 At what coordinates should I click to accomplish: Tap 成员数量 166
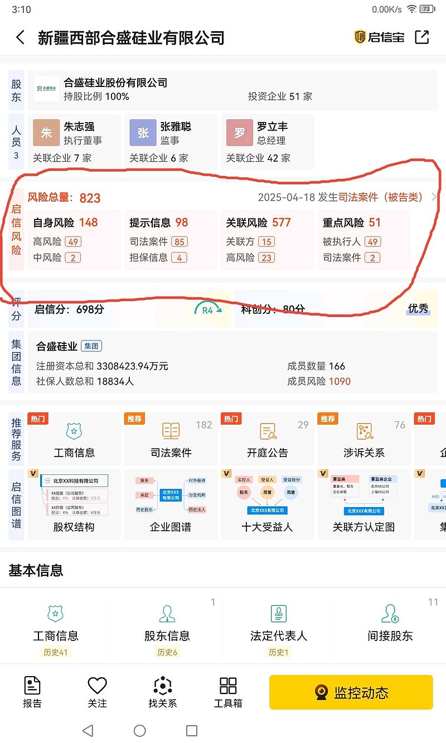click(316, 366)
